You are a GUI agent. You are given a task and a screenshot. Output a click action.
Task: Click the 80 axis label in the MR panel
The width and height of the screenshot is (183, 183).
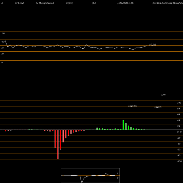click(x=179, y=109)
